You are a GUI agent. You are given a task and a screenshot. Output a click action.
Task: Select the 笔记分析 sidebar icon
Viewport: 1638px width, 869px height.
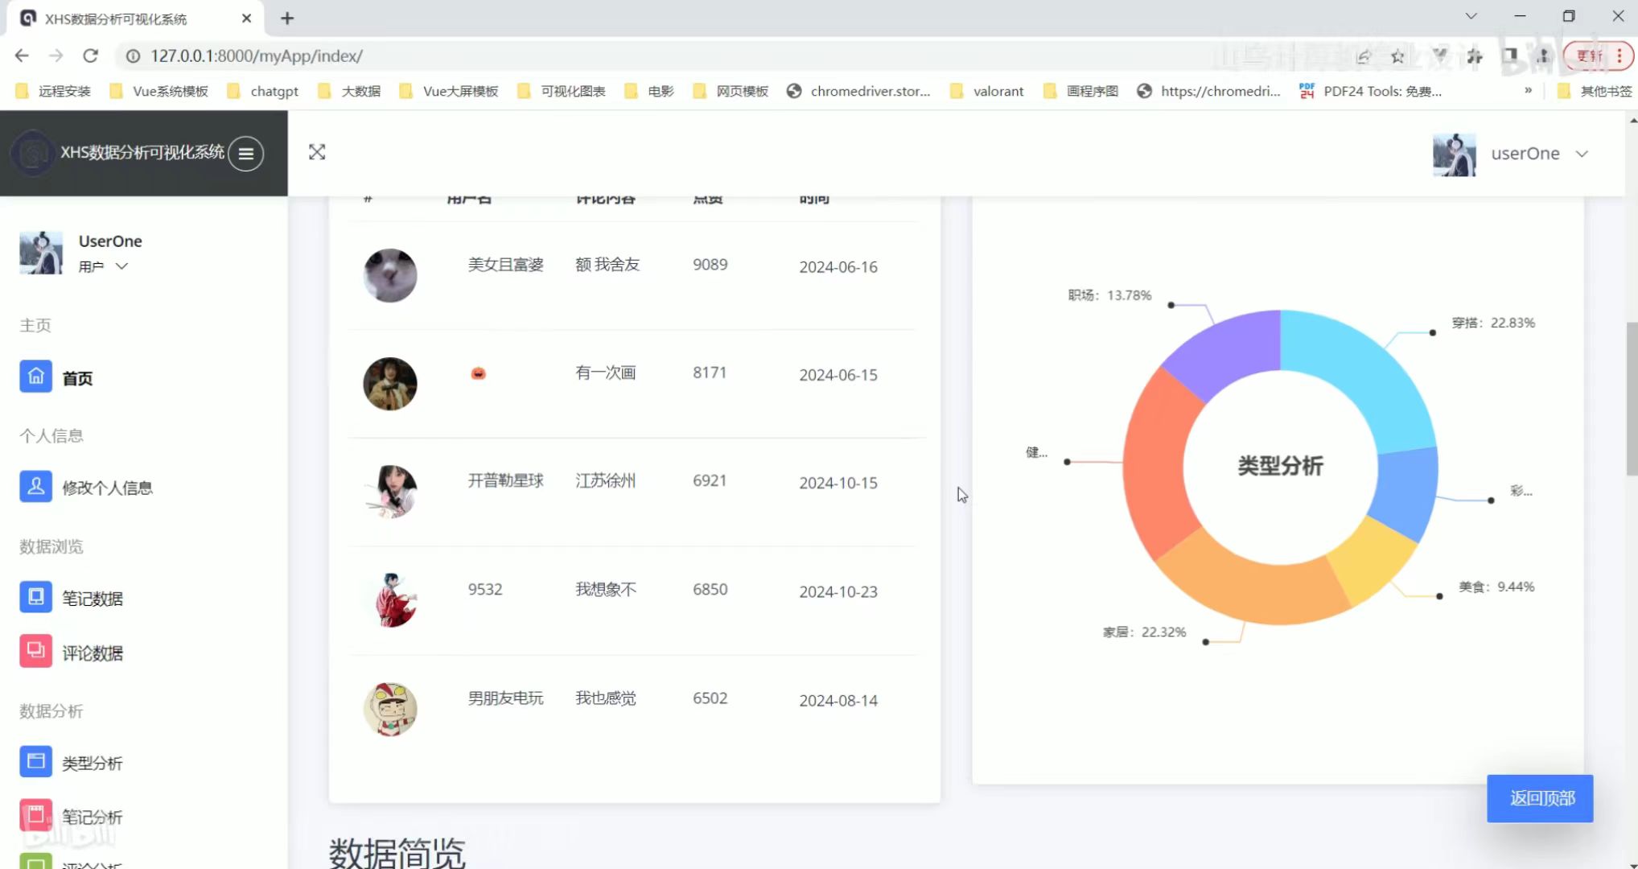click(x=35, y=816)
